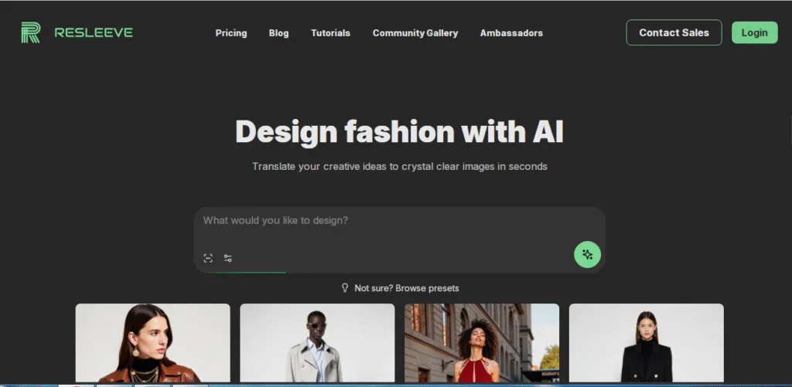Click the green Login button
Viewport: 792px width, 387px height.
click(755, 32)
